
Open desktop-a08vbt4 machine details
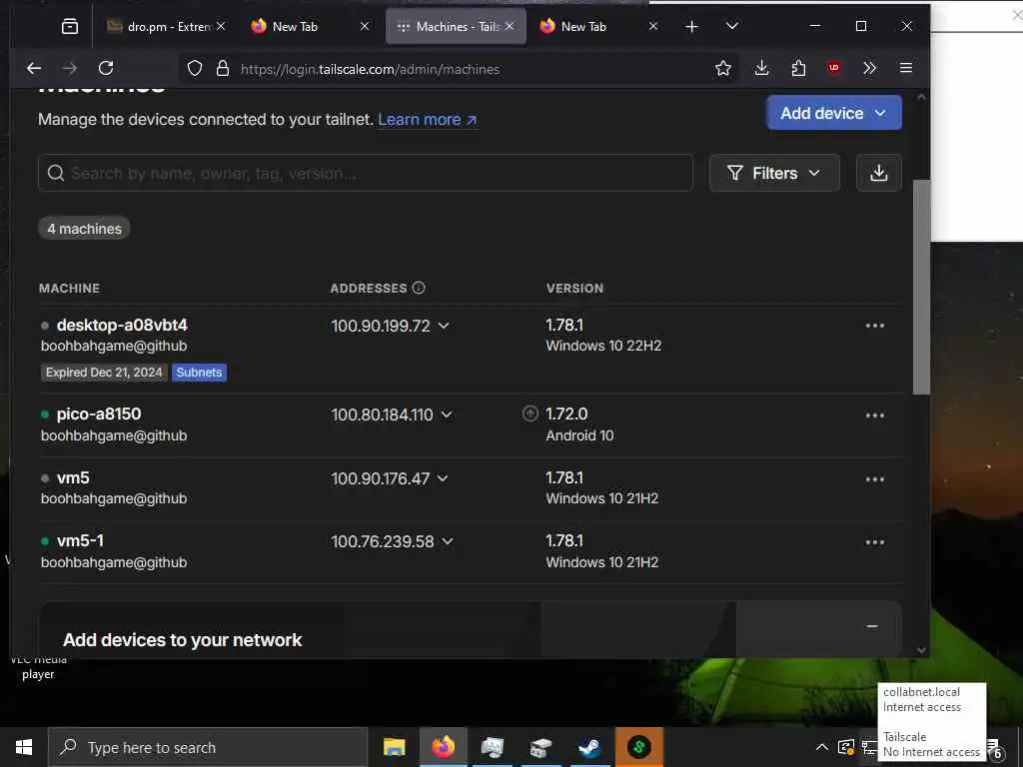[122, 325]
